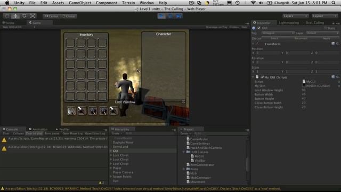The height and width of the screenshot is (192, 341).
Task: Select the MyGUI script in Project
Action: 199,156
